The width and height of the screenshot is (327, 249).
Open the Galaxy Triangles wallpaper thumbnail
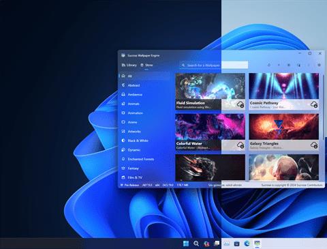click(284, 127)
